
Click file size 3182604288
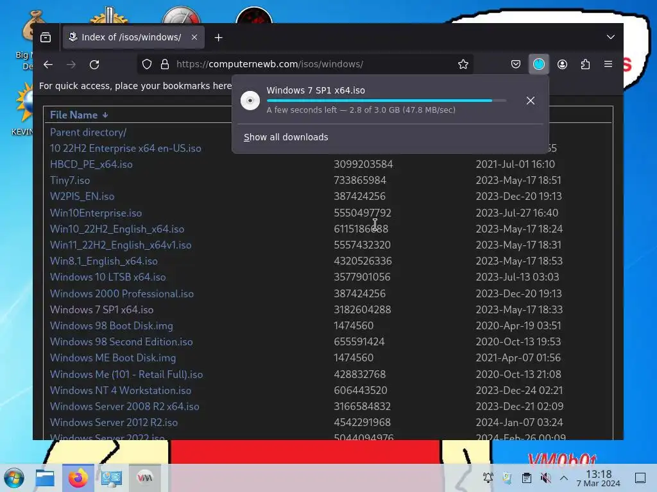coord(362,309)
